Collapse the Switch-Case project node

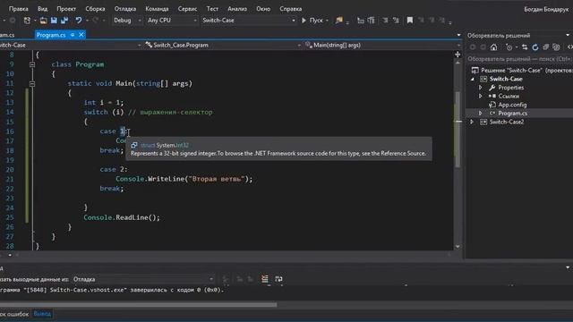[473, 79]
